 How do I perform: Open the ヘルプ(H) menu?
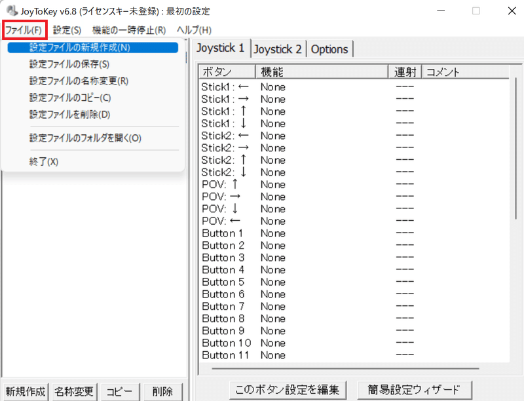coord(194,30)
